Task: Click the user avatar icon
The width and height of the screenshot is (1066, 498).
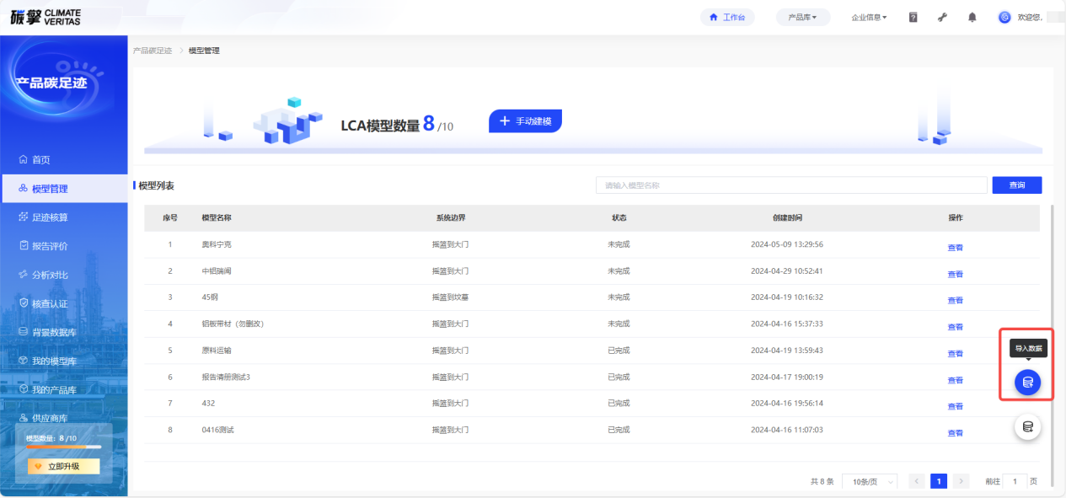Action: (x=1004, y=17)
